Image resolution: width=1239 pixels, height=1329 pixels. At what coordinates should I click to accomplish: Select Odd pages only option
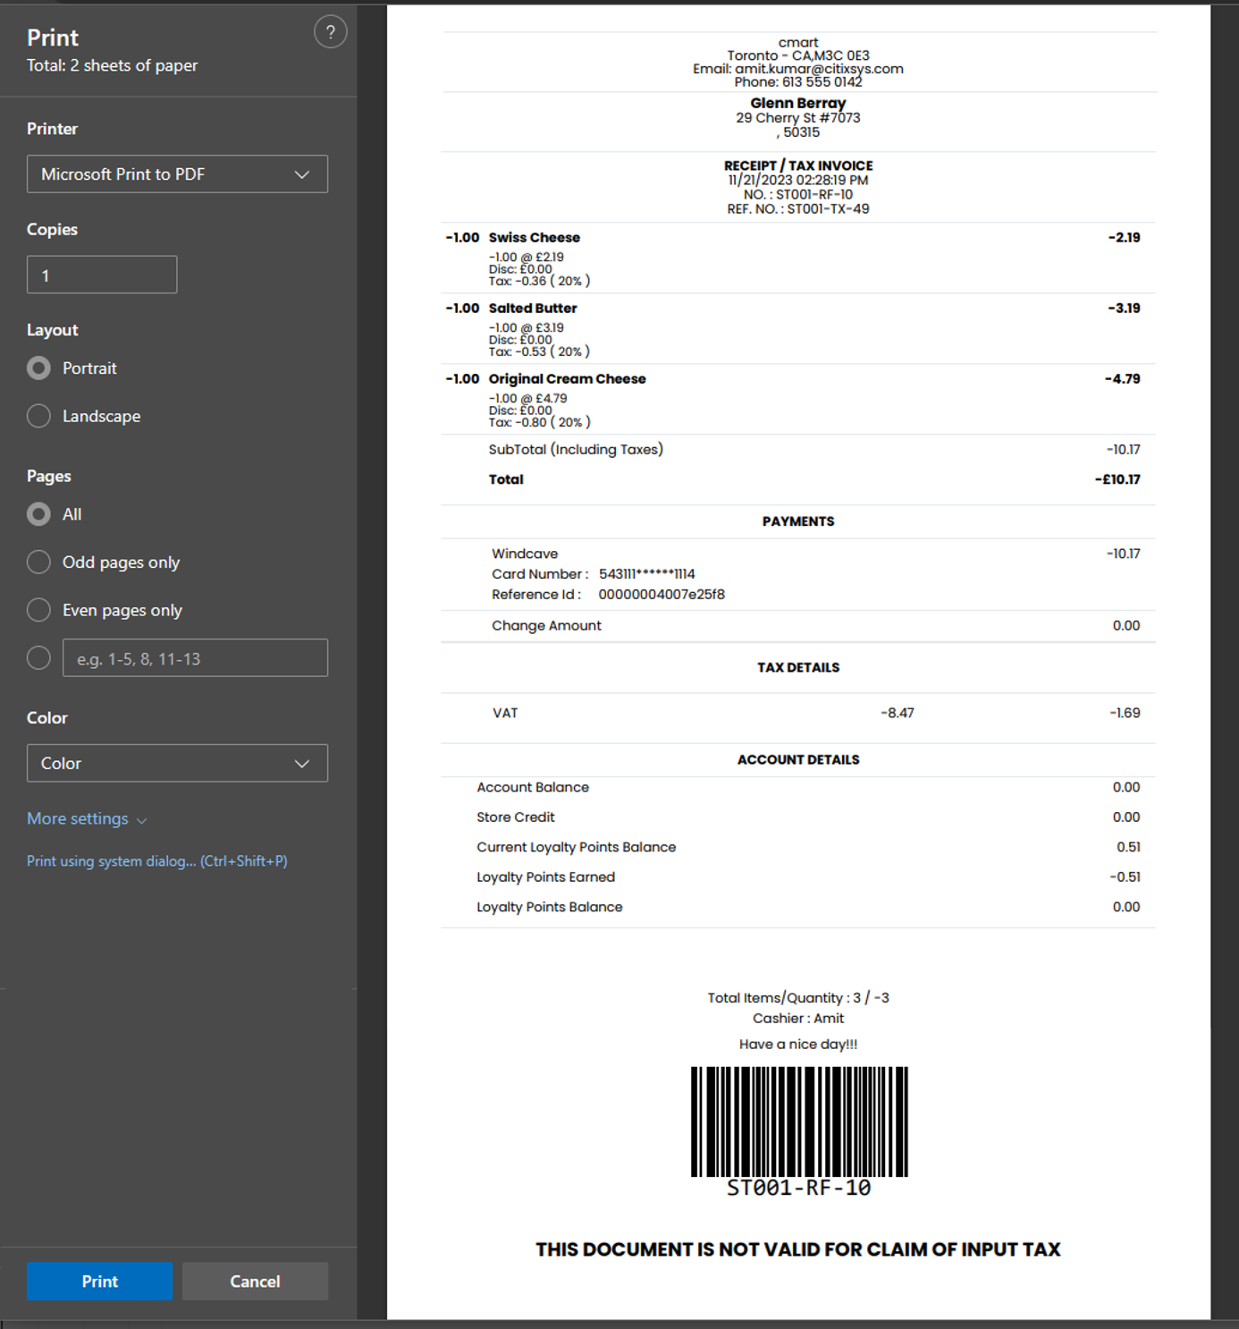tap(39, 563)
